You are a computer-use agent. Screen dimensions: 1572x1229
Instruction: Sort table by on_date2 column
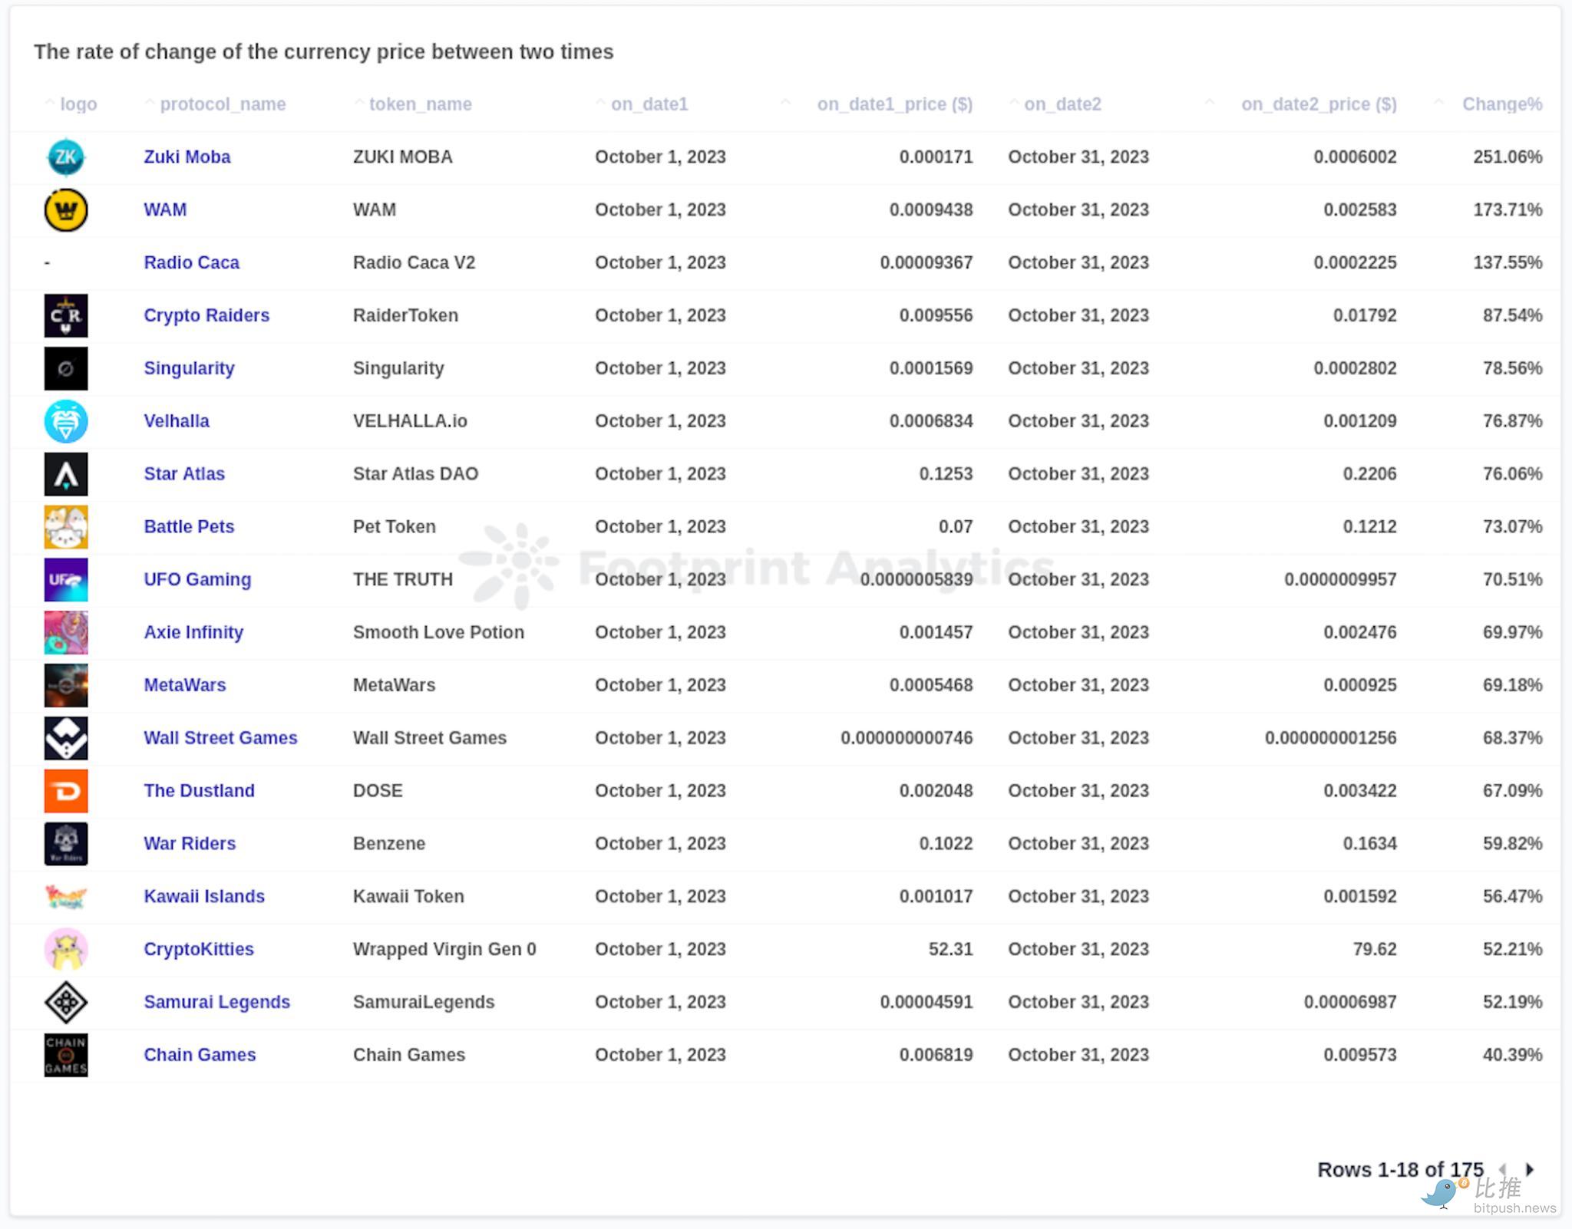coord(1055,104)
